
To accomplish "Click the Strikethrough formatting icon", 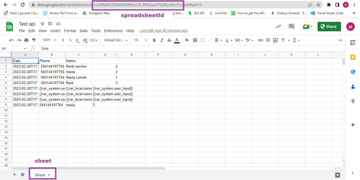I will click(169, 40).
